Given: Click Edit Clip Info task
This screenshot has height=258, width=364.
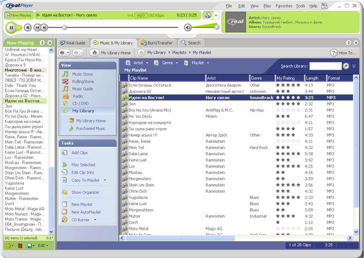Looking at the screenshot, I should click(83, 173).
